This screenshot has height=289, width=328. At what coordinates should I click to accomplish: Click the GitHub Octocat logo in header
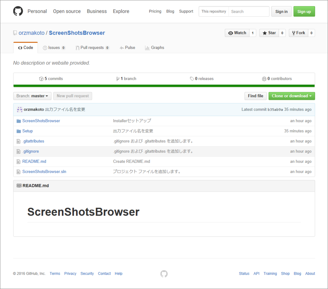18,11
